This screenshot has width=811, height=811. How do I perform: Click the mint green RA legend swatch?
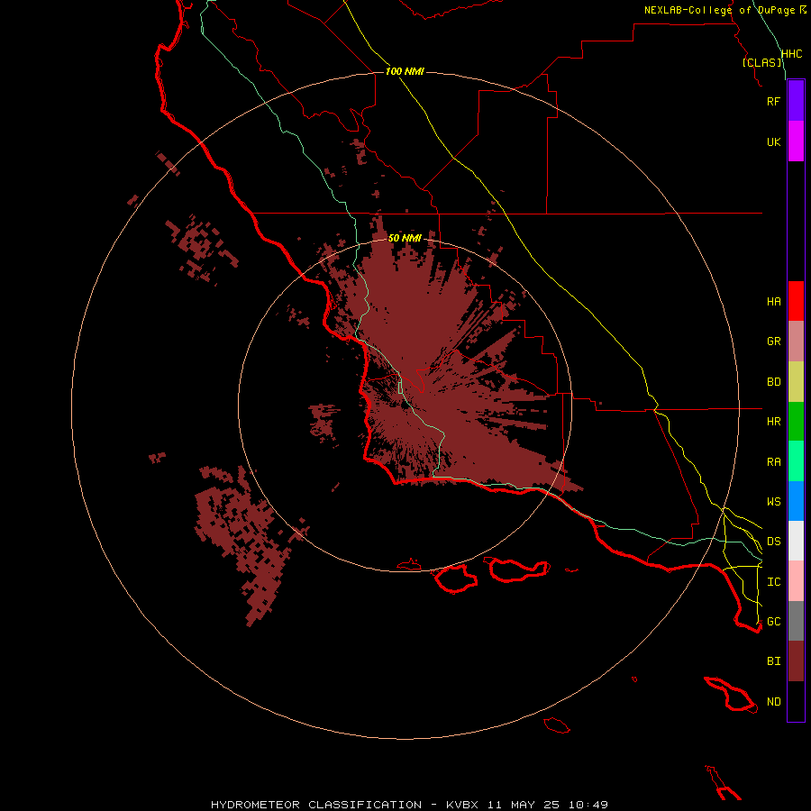[x=796, y=461]
